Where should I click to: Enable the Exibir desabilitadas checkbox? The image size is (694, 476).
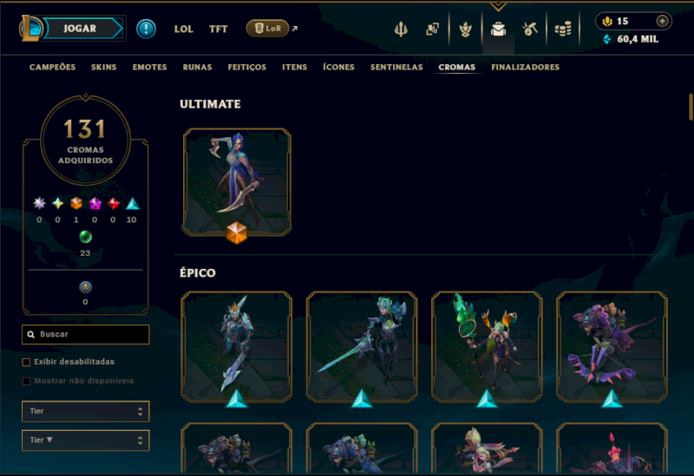point(26,362)
